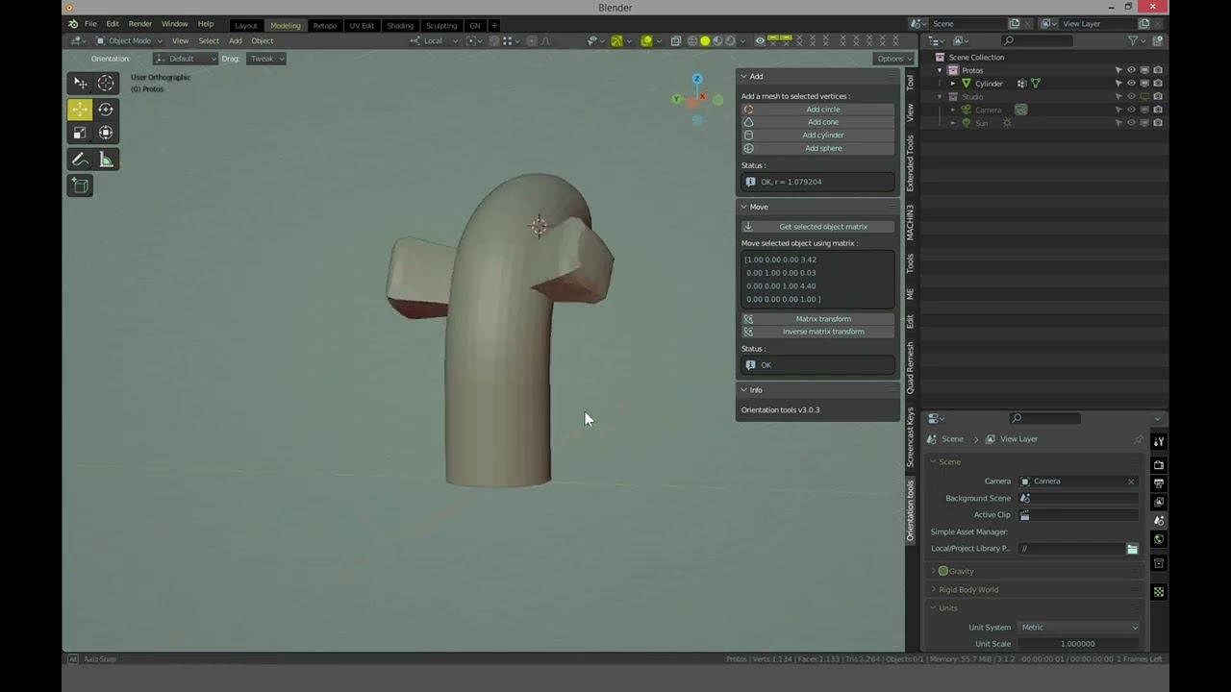The height and width of the screenshot is (692, 1231).
Task: Open the Texture properties checkerboard icon
Action: 1158,592
